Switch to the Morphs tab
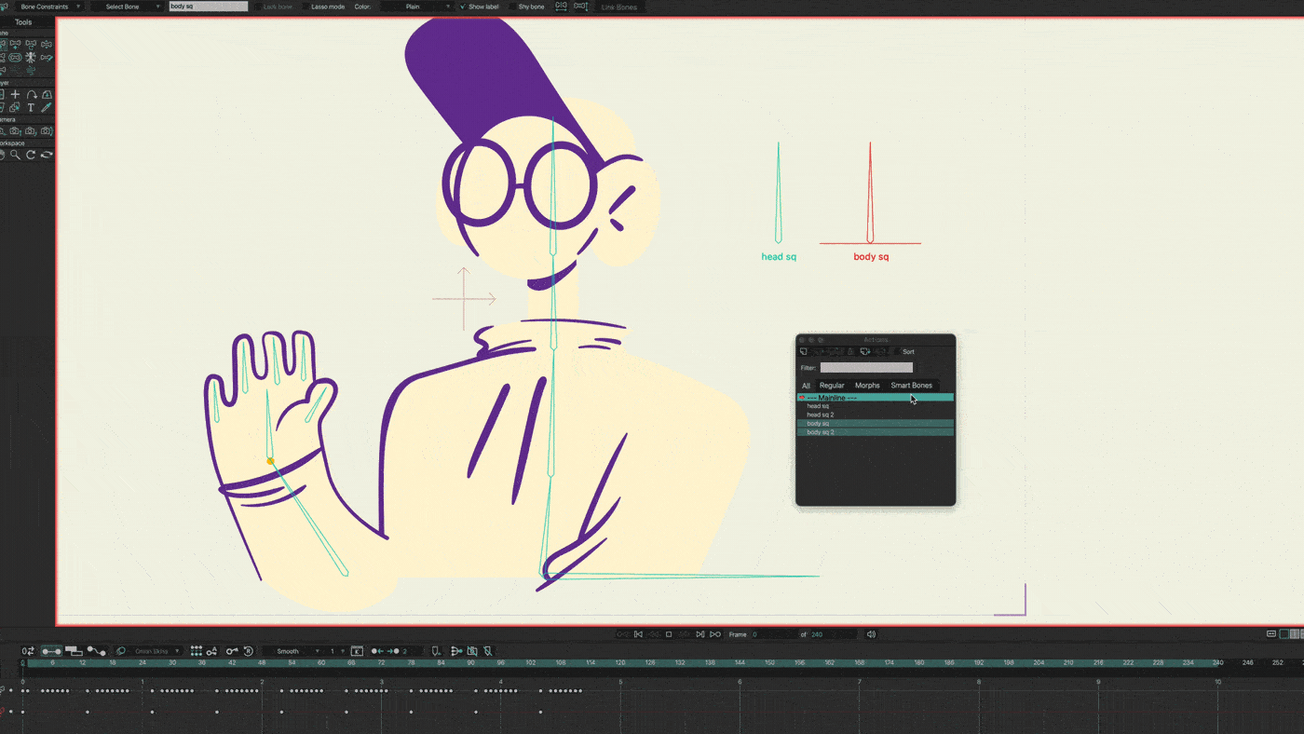 [x=867, y=386]
